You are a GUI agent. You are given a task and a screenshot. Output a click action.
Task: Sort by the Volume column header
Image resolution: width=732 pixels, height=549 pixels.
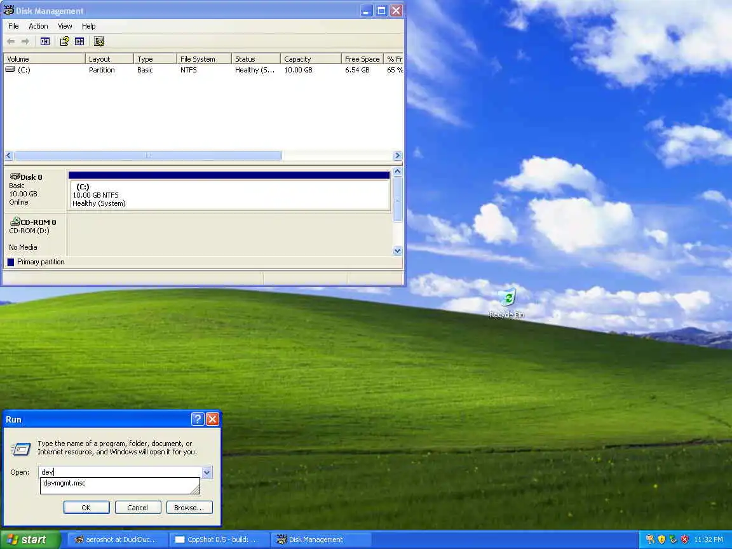44,59
